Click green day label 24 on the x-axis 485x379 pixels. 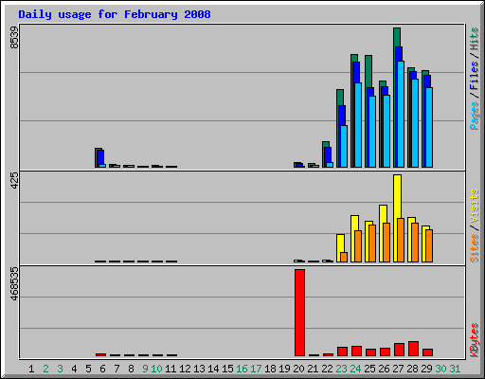tap(355, 369)
